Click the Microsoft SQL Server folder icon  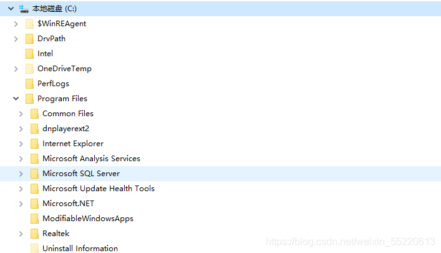34,174
